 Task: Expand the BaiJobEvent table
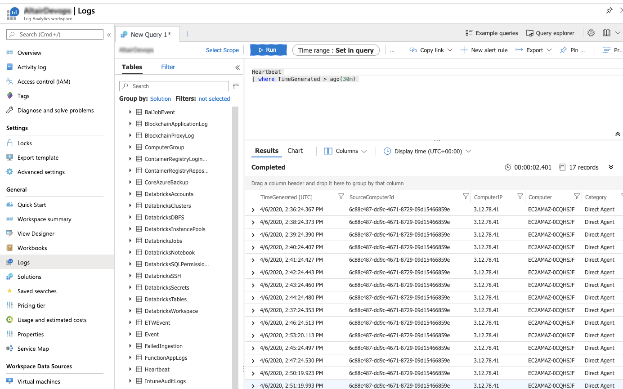point(130,112)
